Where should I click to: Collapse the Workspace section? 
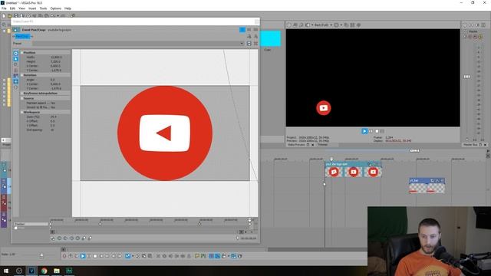coord(22,112)
